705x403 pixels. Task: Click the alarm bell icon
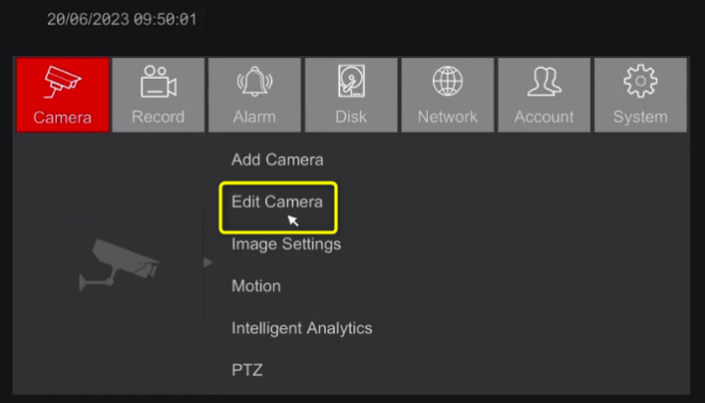253,83
